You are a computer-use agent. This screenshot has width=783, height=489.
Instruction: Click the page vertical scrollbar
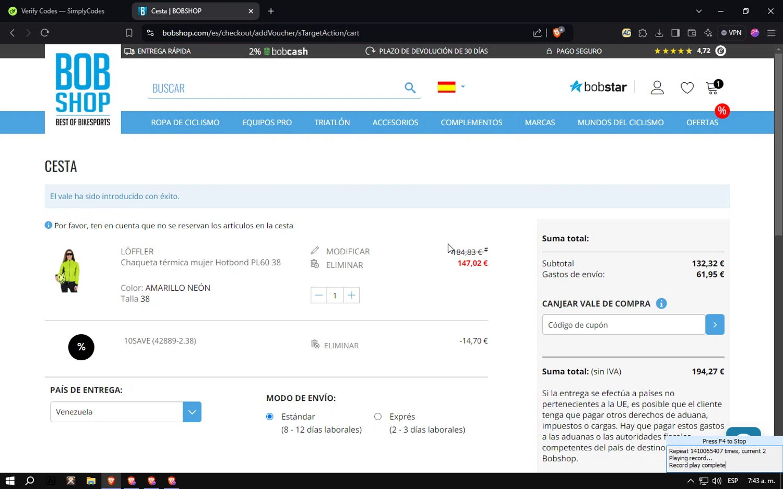coord(778,144)
